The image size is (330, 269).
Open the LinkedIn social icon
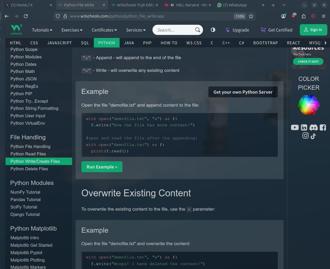[304, 127]
